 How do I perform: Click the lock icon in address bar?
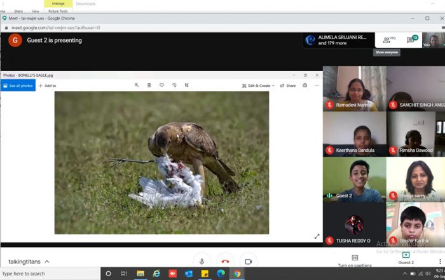click(x=6, y=28)
